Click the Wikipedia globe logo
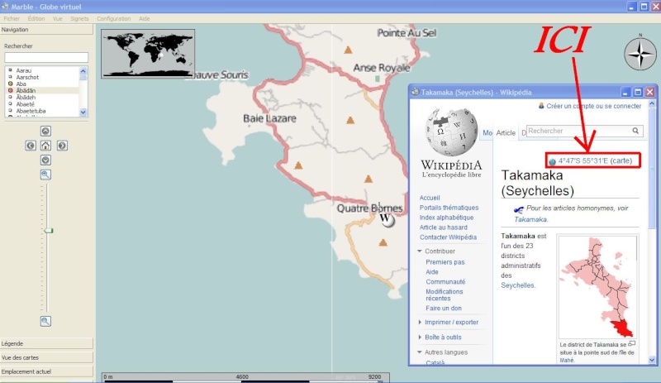Viewport: 661px width, 383px height. click(451, 132)
